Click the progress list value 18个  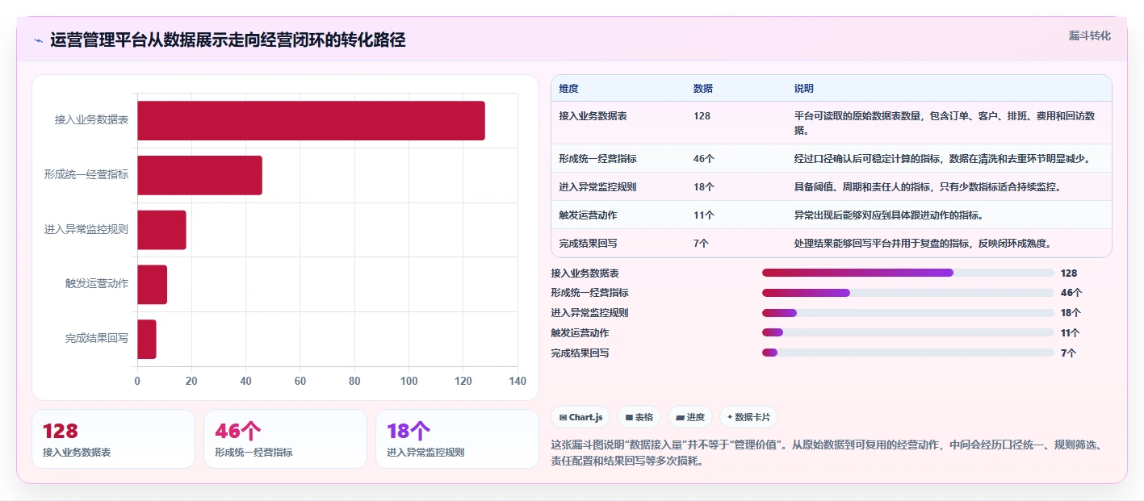pyautogui.click(x=1071, y=313)
